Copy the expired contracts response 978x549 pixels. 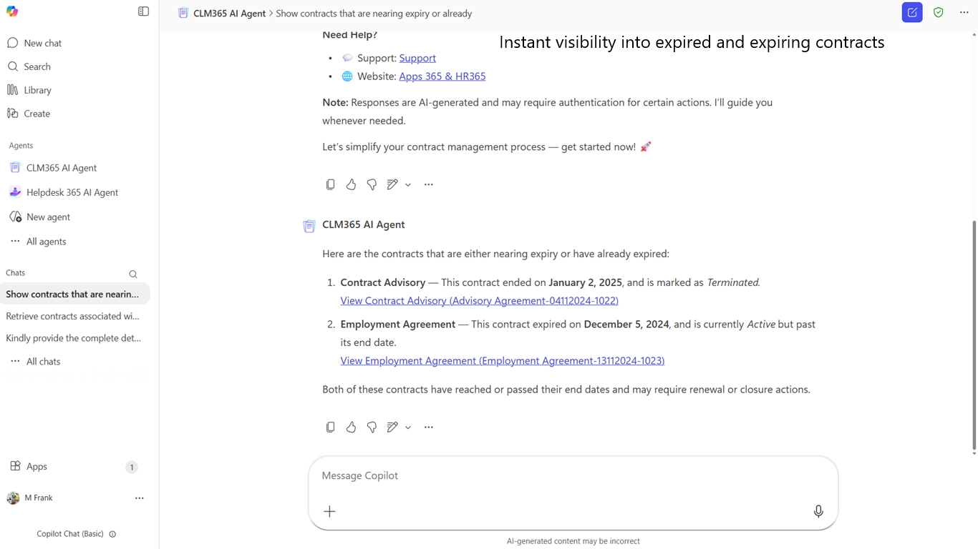click(330, 427)
